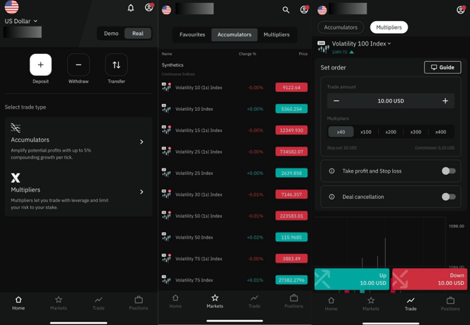Tap info icon beside Deal cancellation
Screen dimensions: 470x325
point(332,197)
